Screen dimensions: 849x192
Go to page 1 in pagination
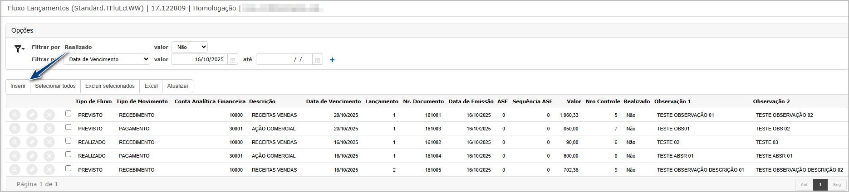(820, 185)
